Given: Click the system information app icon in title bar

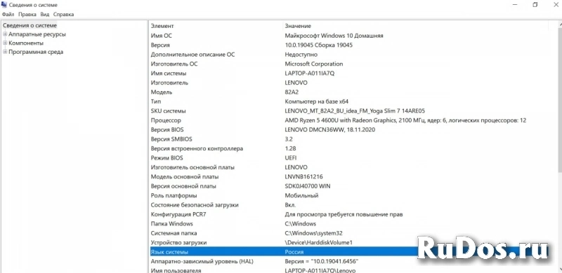Looking at the screenshot, I should tap(4, 5).
